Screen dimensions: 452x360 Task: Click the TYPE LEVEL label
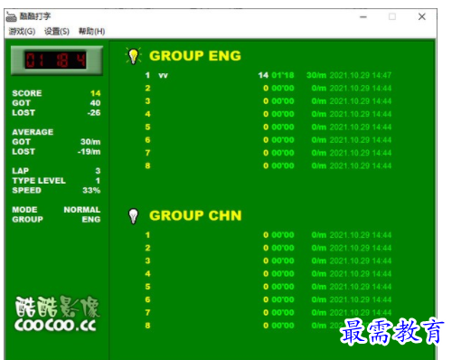click(39, 181)
